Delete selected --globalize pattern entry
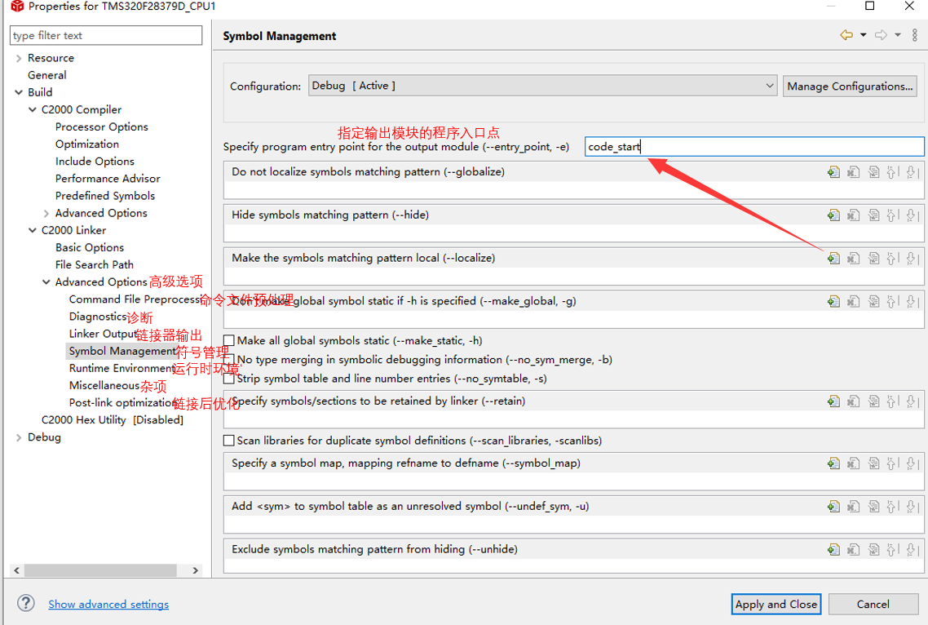 [x=854, y=172]
